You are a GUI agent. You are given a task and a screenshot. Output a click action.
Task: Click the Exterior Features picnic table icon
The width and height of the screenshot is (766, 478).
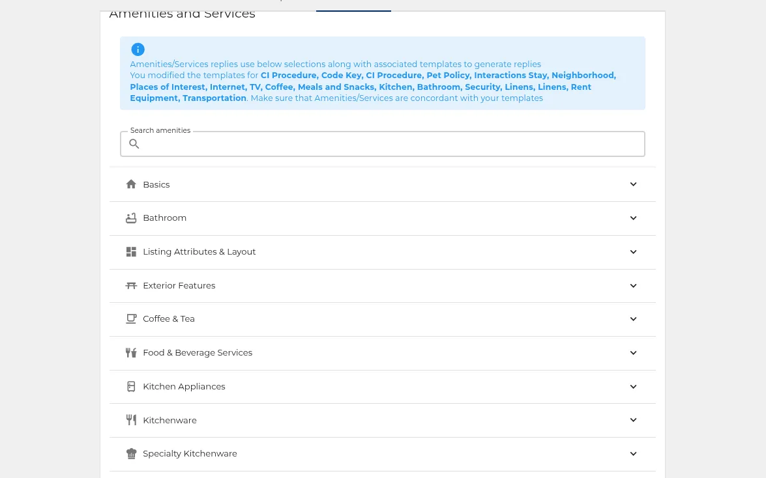tap(131, 286)
